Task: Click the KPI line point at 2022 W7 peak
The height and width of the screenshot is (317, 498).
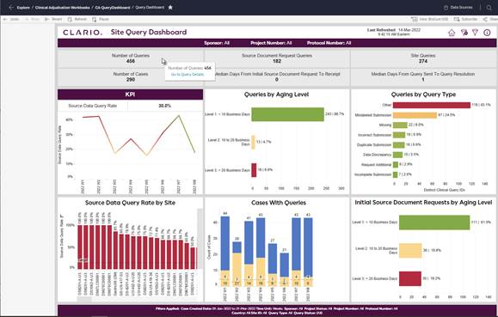Action: [x=179, y=115]
